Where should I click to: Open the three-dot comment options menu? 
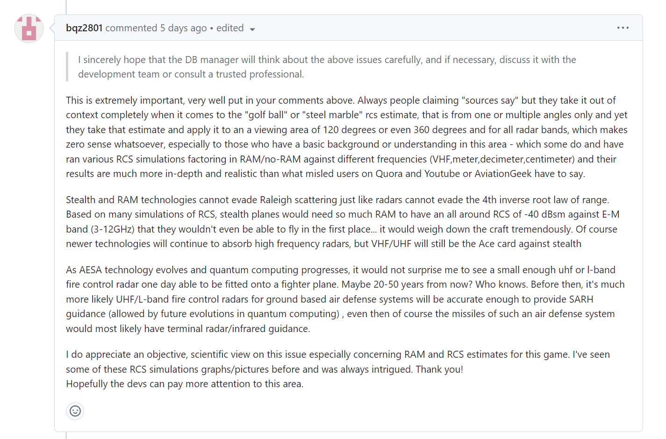pos(623,28)
